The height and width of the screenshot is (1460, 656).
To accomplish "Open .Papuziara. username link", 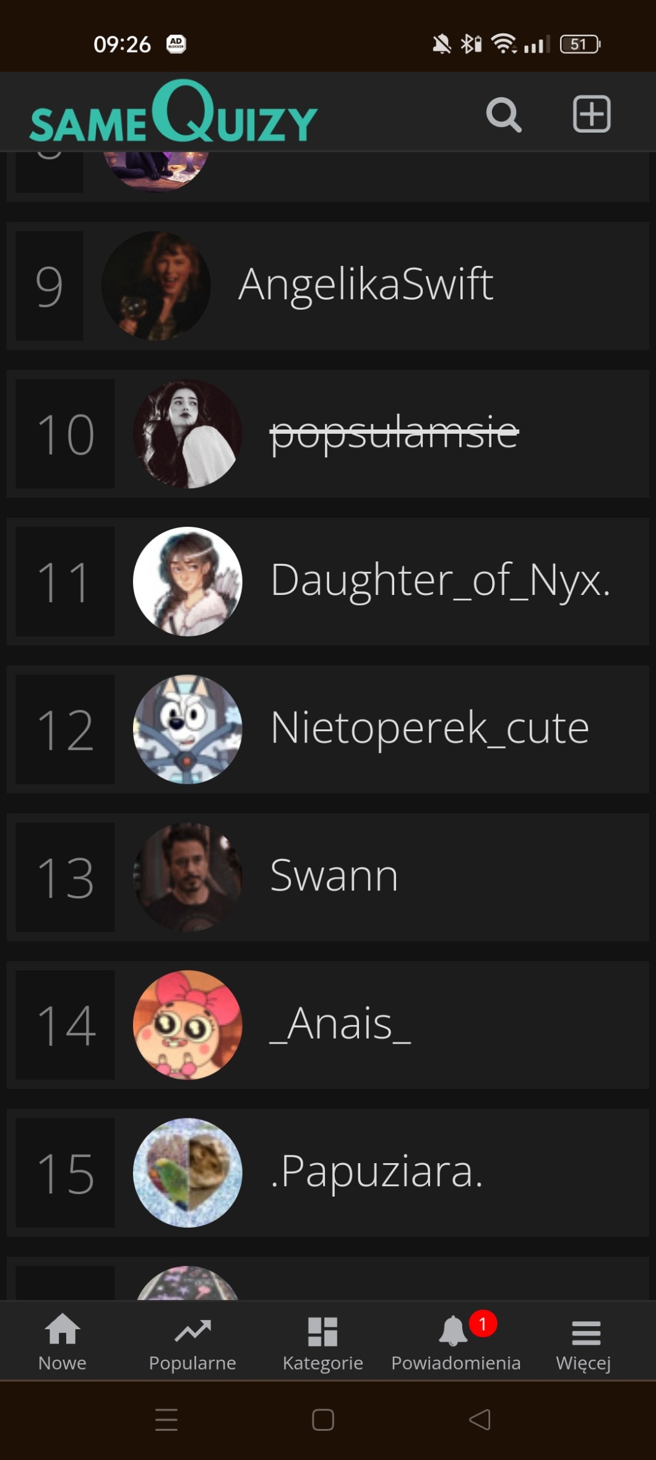I will 376,1172.
